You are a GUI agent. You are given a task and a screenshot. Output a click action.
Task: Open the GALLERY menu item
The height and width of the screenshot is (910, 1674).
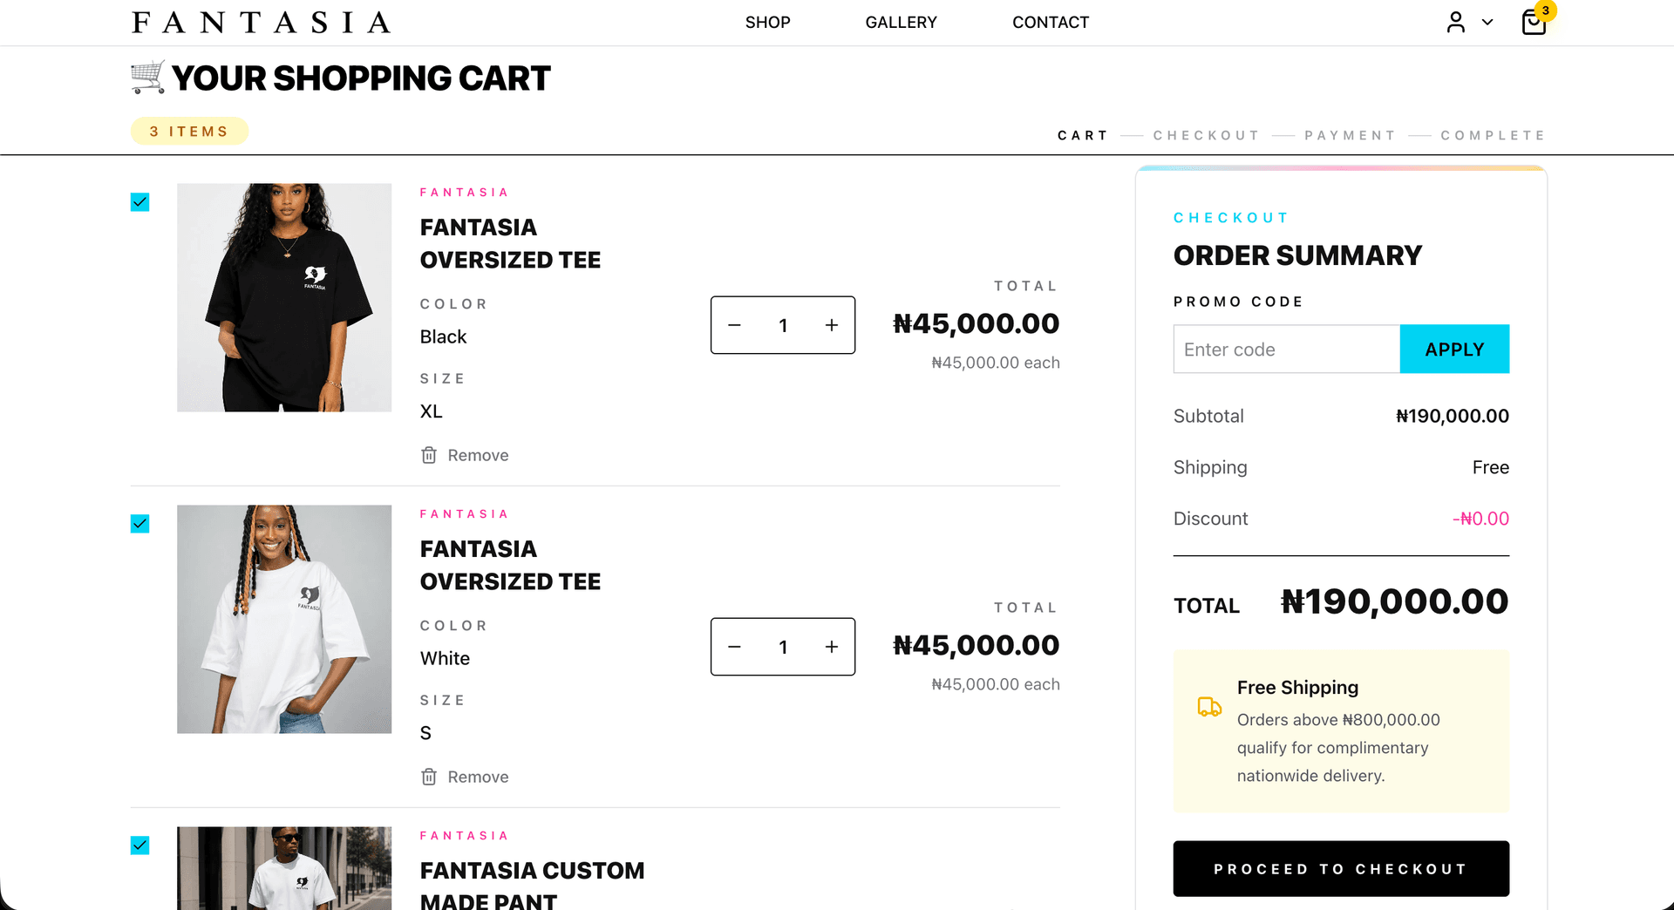(901, 23)
